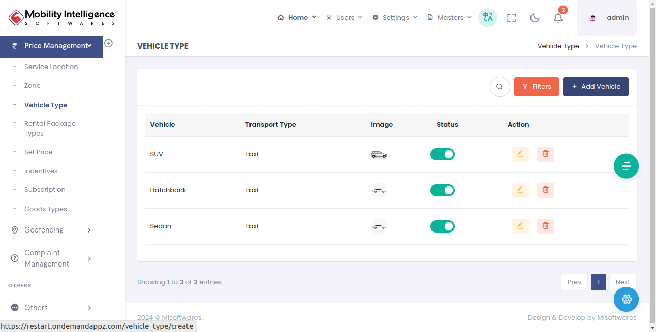Switch to dark mode moon icon
Screen dimensions: 656x332
tap(535, 18)
